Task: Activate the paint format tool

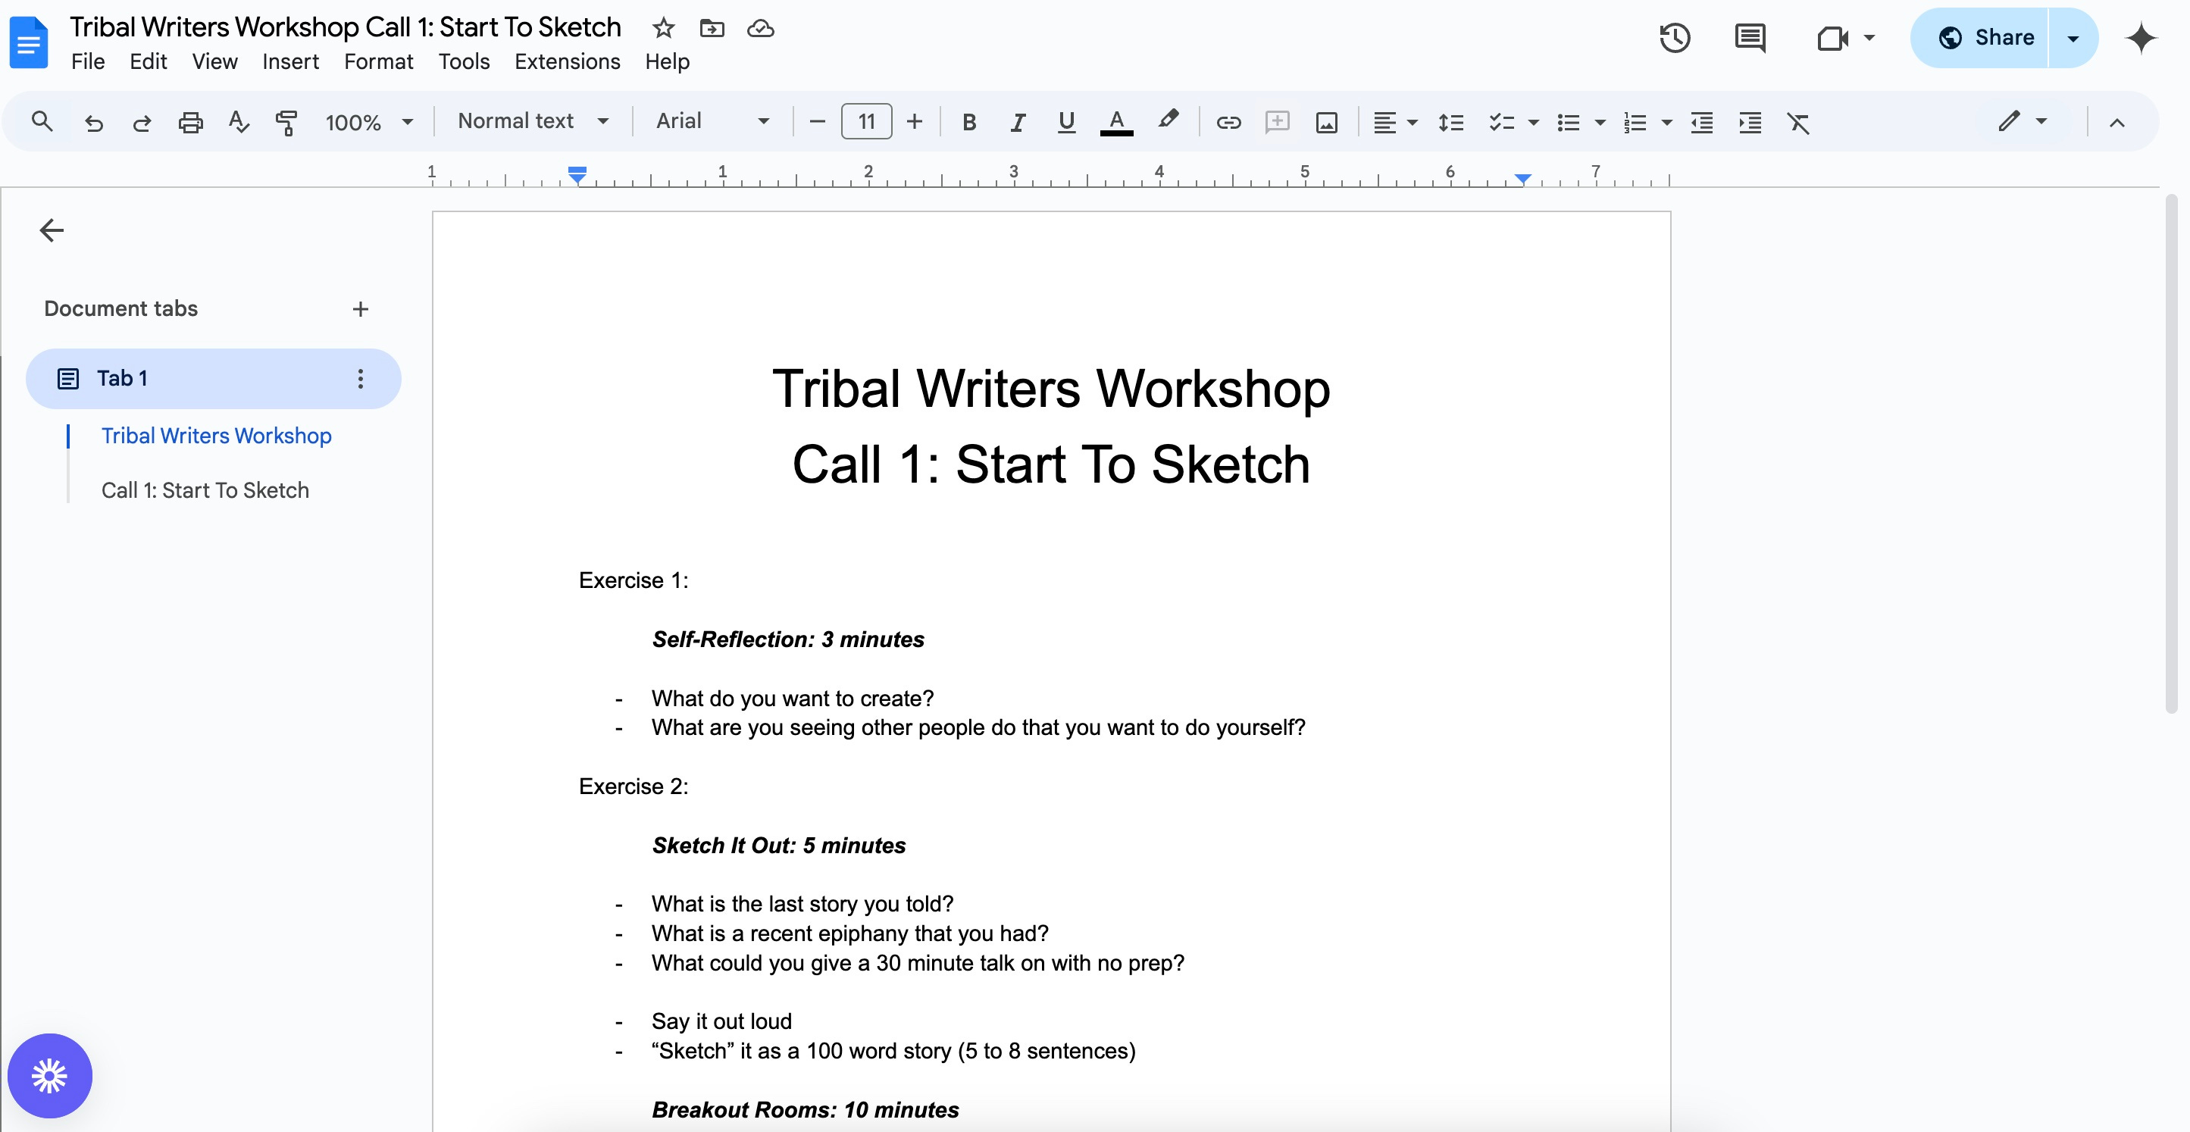Action: coord(286,123)
